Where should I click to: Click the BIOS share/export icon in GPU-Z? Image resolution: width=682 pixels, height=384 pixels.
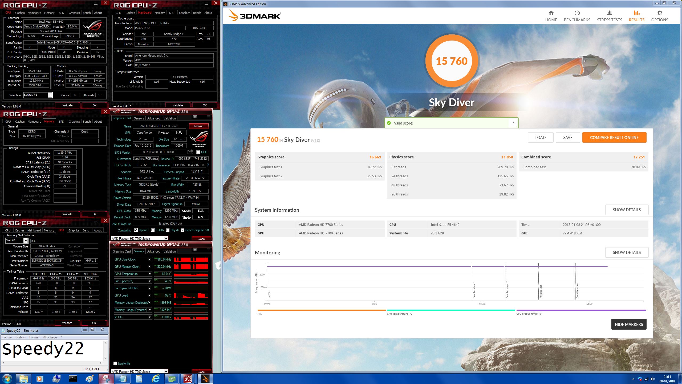point(190,152)
